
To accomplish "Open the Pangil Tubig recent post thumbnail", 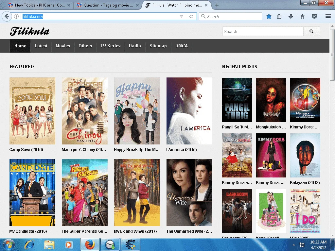I will point(237,100).
